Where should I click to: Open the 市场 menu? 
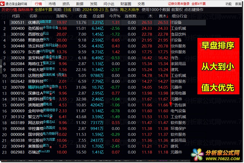pyautogui.click(x=52, y=4)
